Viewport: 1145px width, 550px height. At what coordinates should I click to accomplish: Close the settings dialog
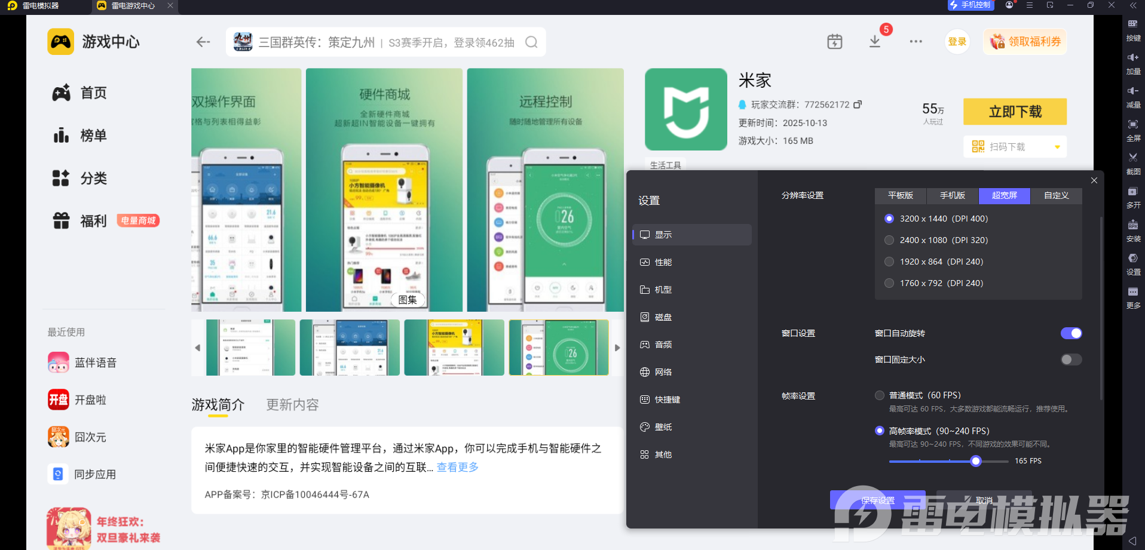1094,180
